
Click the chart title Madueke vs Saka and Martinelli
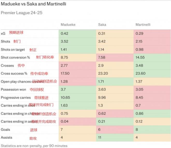[x=33, y=4]
